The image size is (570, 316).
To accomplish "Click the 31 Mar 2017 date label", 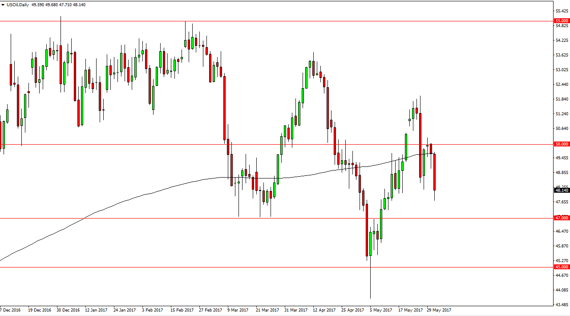I will (295, 310).
